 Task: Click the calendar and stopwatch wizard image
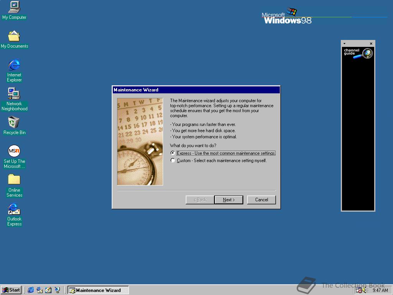point(140,142)
